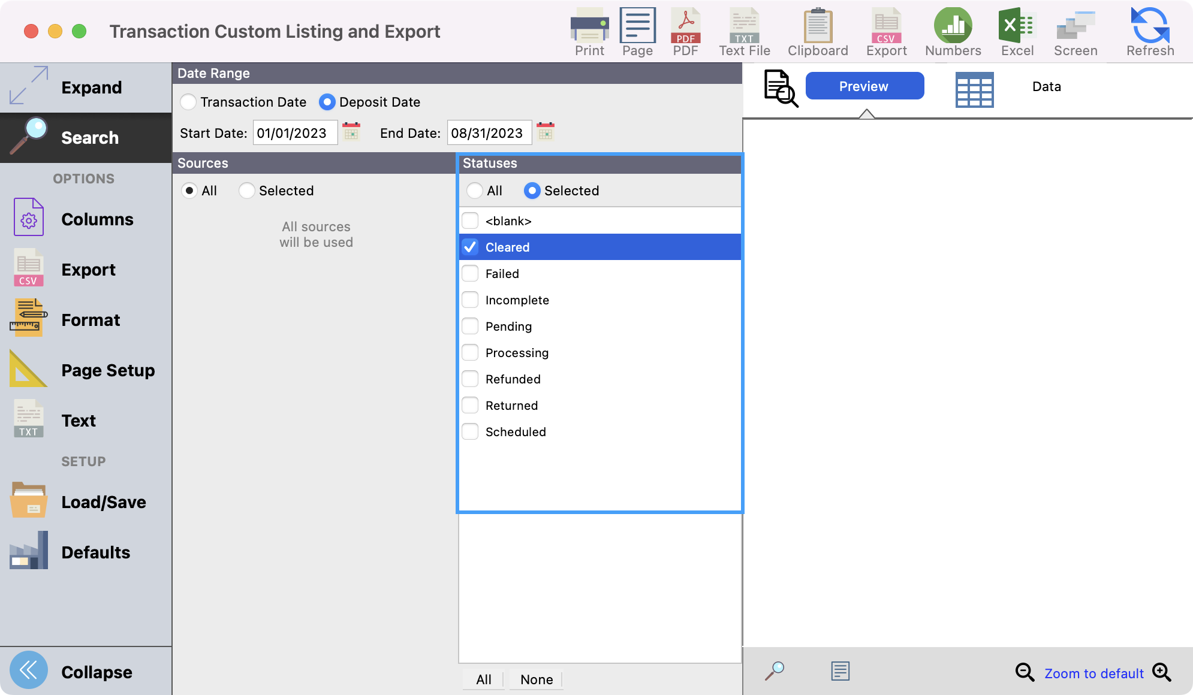Click the Collapse sidebar button
Screen dimensions: 1193x695
click(28, 671)
